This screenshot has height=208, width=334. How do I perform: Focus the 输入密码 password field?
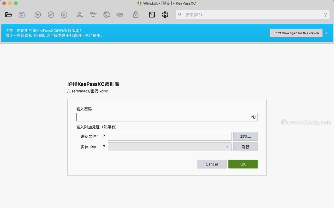[x=167, y=117]
